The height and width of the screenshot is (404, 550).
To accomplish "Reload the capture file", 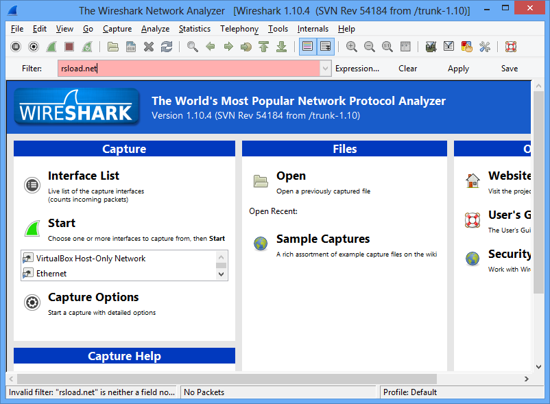I will [x=166, y=47].
